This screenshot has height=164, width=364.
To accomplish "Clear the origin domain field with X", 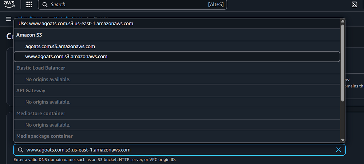I will (x=338, y=150).
